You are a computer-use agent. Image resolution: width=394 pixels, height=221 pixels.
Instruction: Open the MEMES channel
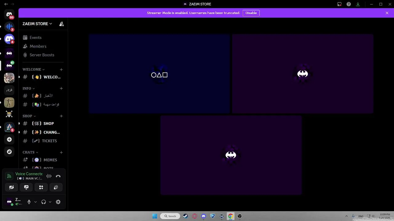coord(42,160)
